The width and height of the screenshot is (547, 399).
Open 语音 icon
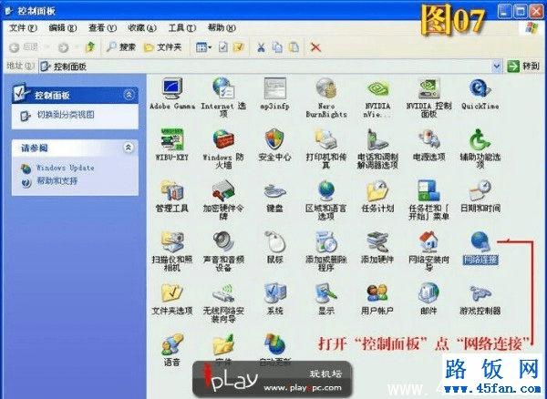[x=172, y=344]
